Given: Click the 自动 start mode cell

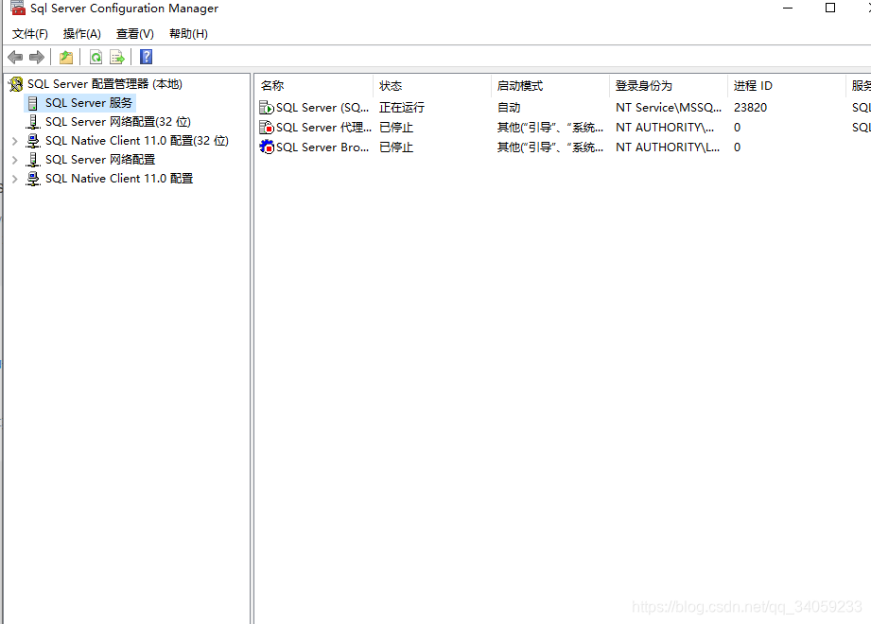Looking at the screenshot, I should click(509, 107).
